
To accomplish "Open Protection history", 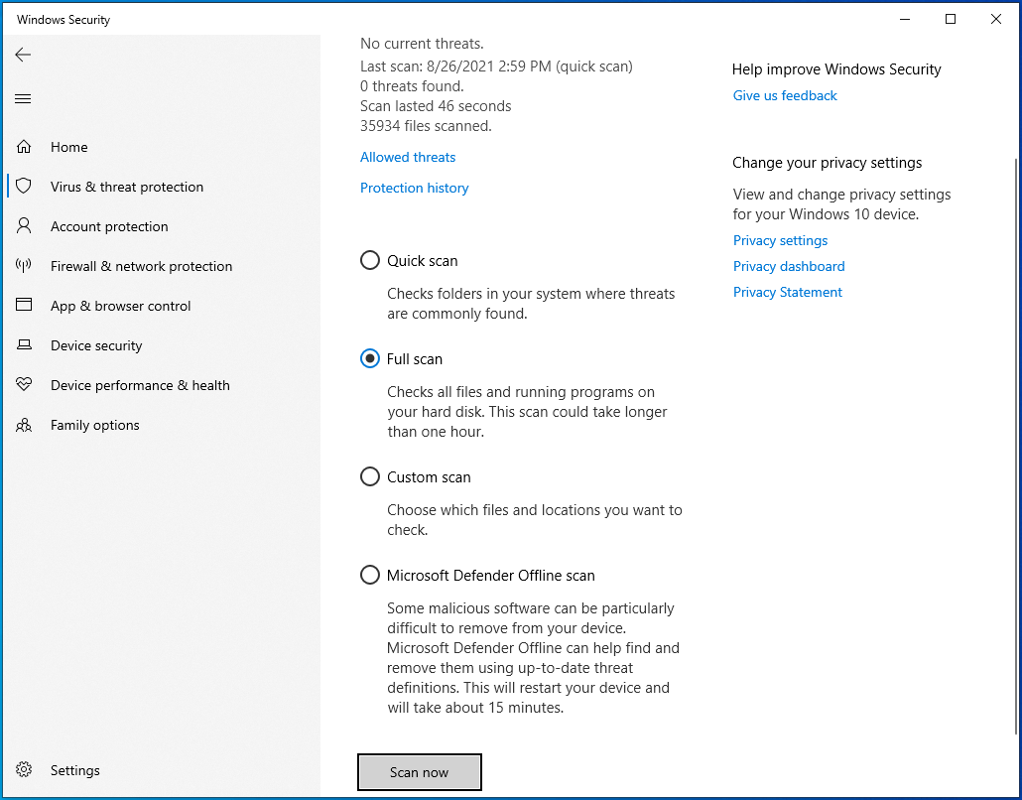I will (414, 188).
